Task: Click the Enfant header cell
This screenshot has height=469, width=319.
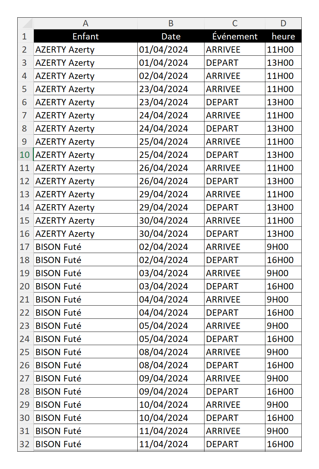Action: (85, 36)
